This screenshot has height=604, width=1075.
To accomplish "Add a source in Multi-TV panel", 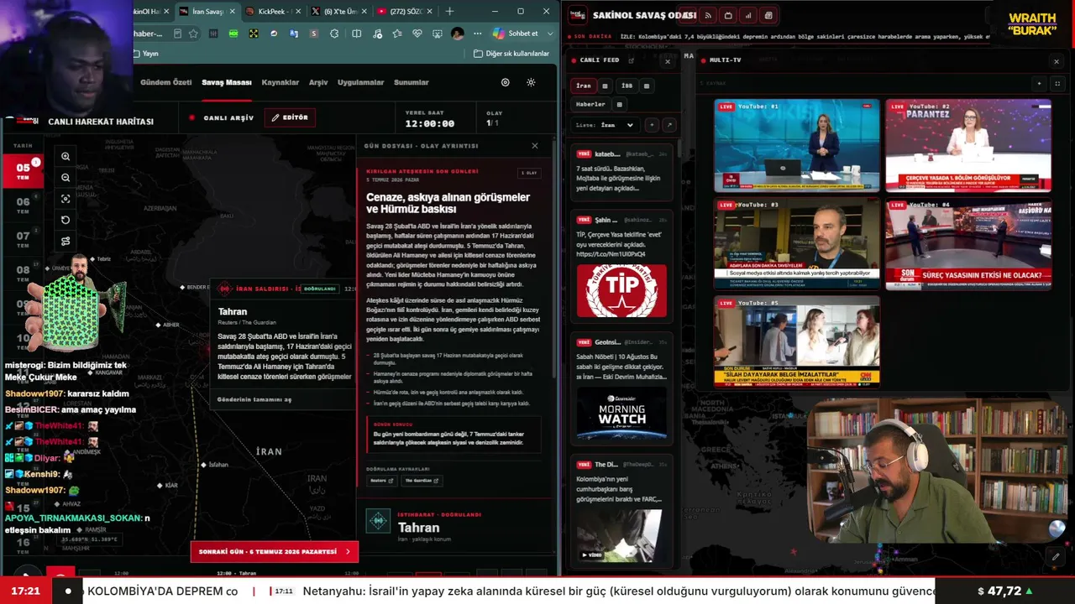I will click(1039, 83).
